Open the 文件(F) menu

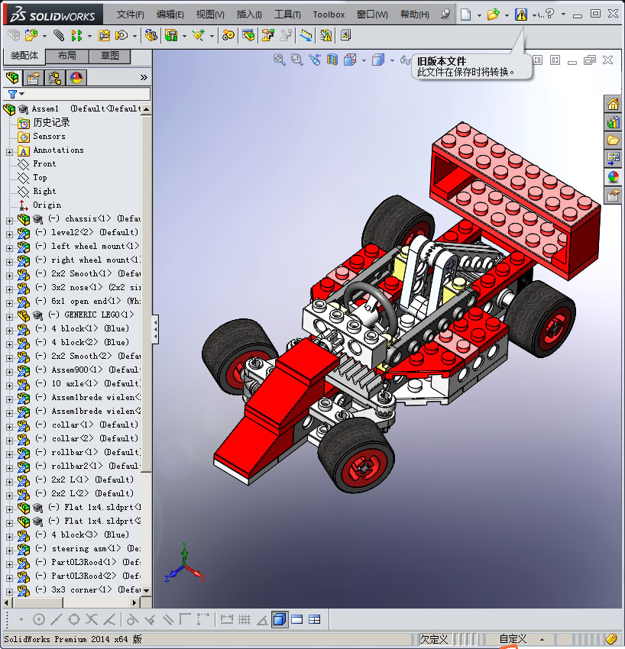tap(131, 15)
